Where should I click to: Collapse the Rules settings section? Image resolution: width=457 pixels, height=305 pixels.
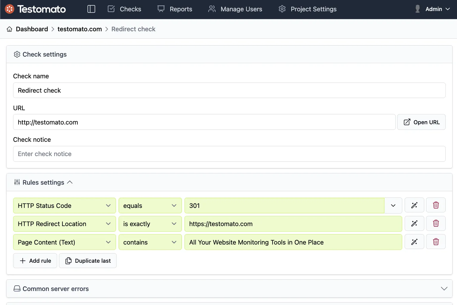pos(70,182)
